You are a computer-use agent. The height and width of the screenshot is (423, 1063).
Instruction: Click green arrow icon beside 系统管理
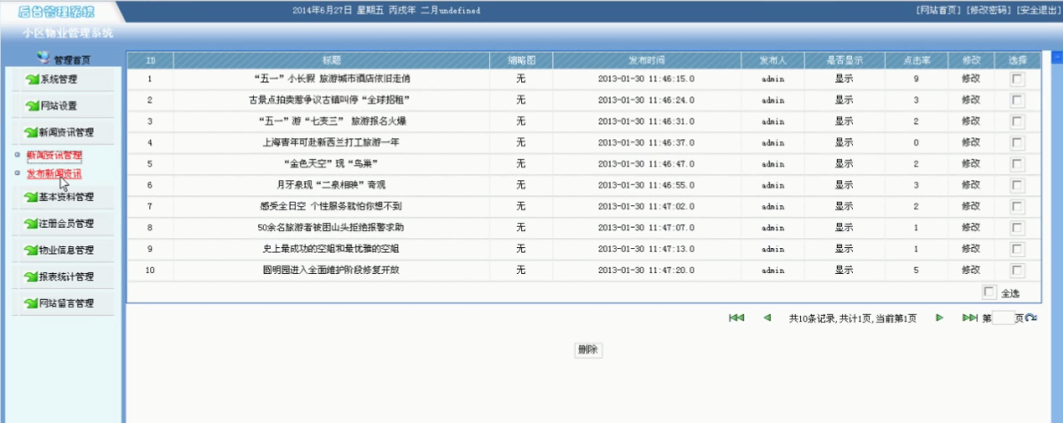click(x=31, y=79)
